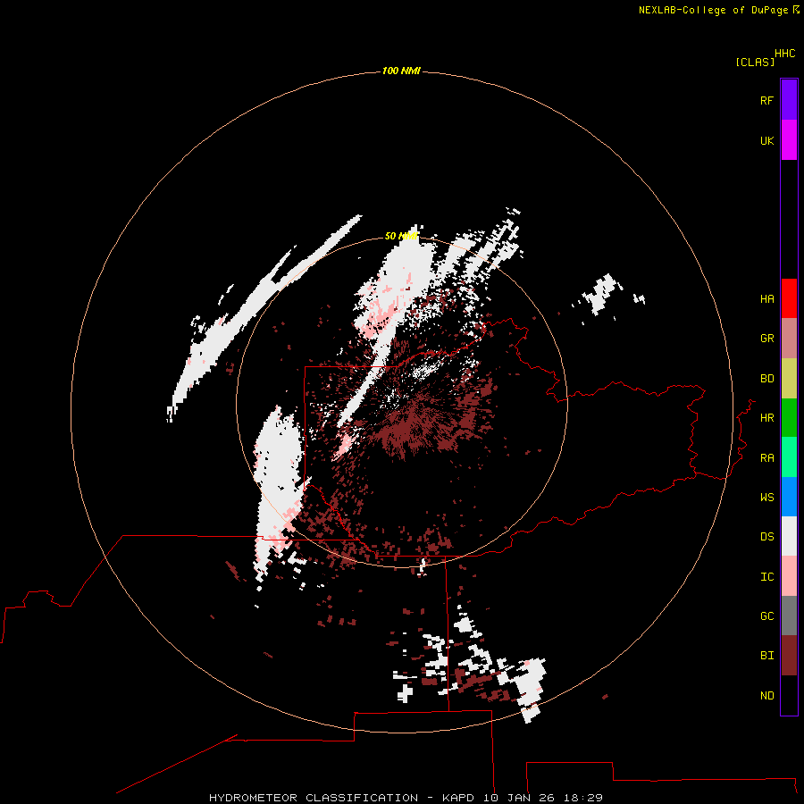Click the BD legend label
The image size is (804, 804).
point(766,379)
